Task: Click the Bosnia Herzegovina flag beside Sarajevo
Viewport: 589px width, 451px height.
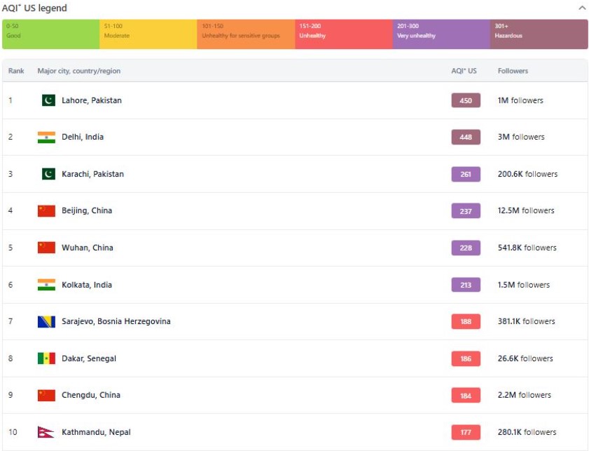Action: pos(46,321)
